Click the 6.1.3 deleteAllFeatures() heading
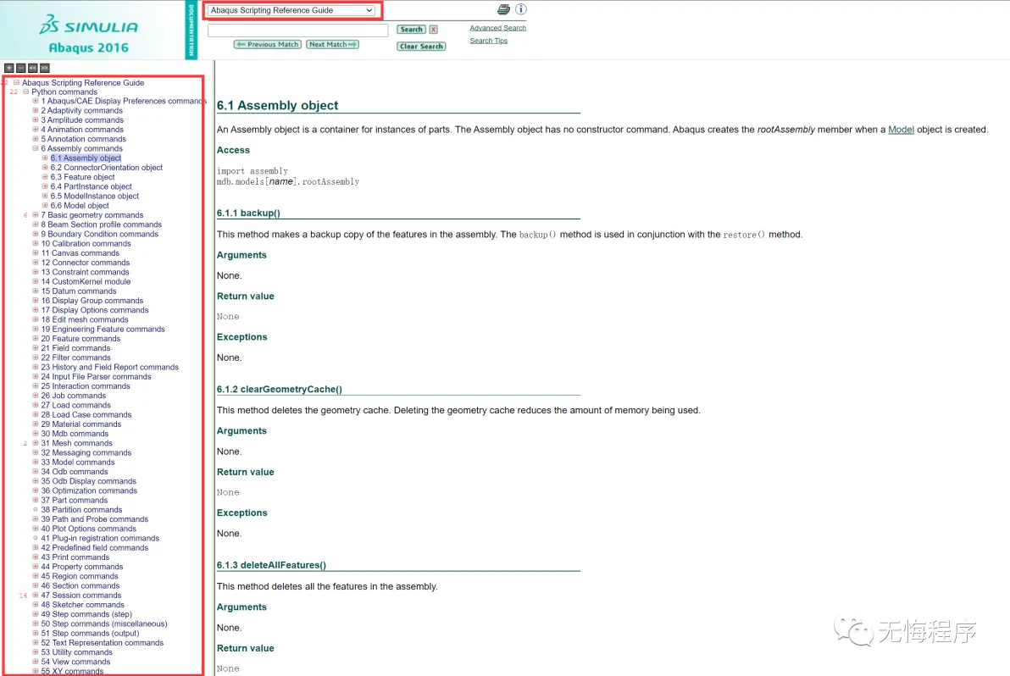The image size is (1010, 676). [x=271, y=565]
